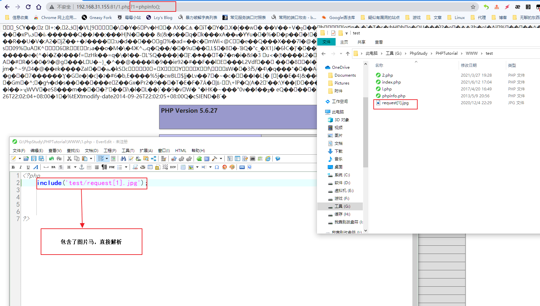Click the Undo arrow icon in EverEdit
This screenshot has width=540, height=306.
52,159
